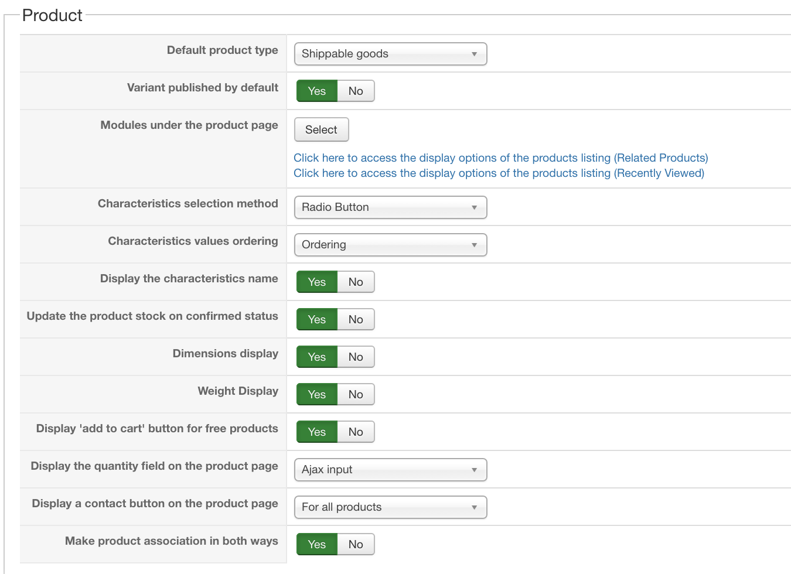This screenshot has height=574, width=791.
Task: Open Recently Viewed display options link
Action: click(x=499, y=173)
